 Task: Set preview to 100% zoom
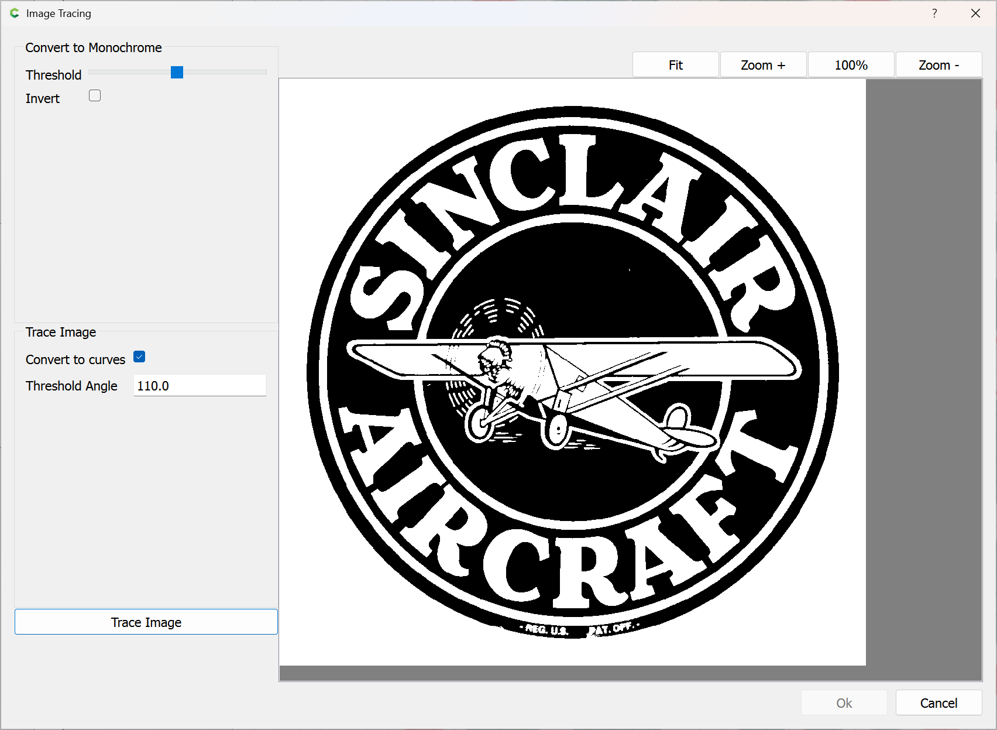(851, 65)
